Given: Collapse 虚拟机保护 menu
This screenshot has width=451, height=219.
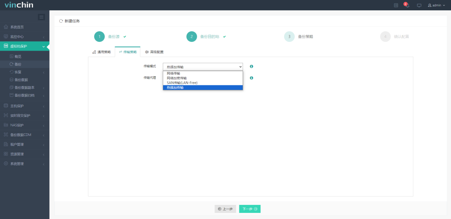Looking at the screenshot, I should point(25,46).
